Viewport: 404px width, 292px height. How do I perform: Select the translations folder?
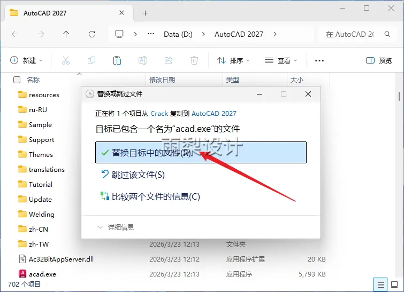pyautogui.click(x=47, y=169)
